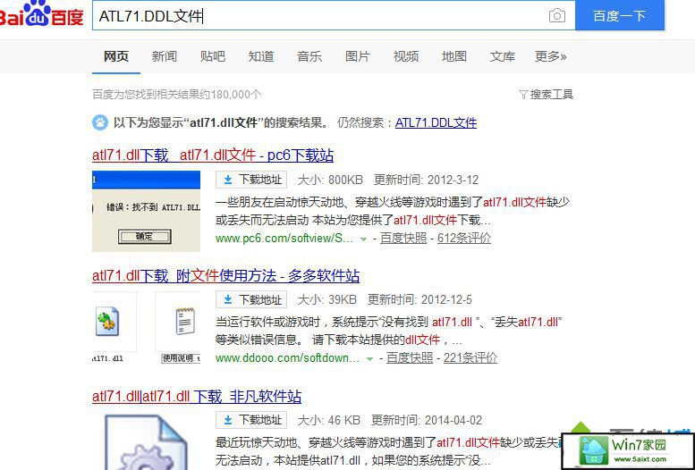
Task: Click the ATL71.DDL文件 still-search link
Action: point(436,122)
